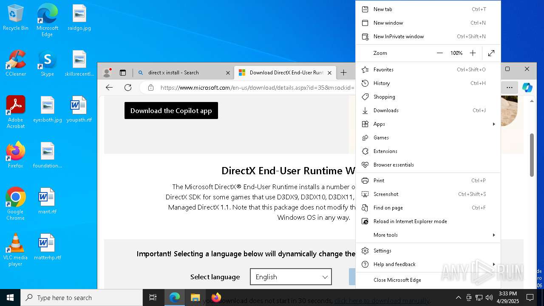Select eyesboth.jpg file on desktop

[47, 109]
